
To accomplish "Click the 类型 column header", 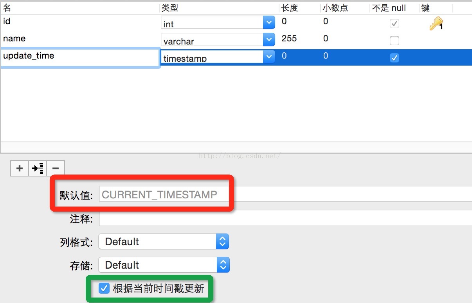I will [170, 8].
